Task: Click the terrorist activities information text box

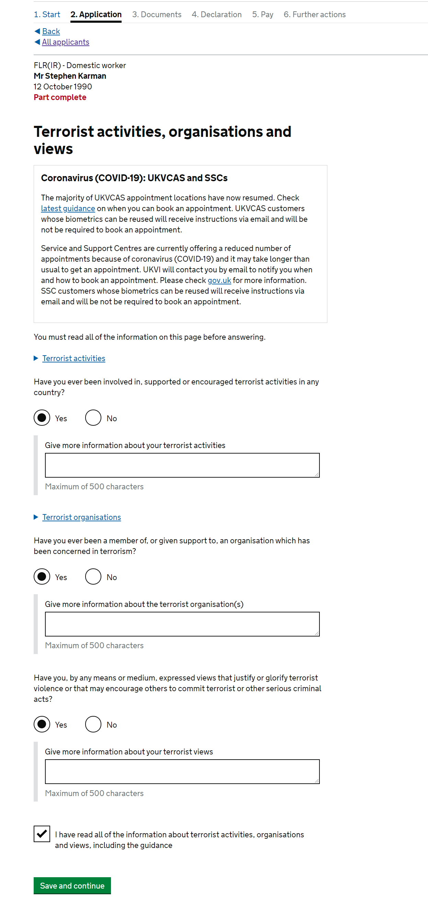Action: pyautogui.click(x=182, y=465)
